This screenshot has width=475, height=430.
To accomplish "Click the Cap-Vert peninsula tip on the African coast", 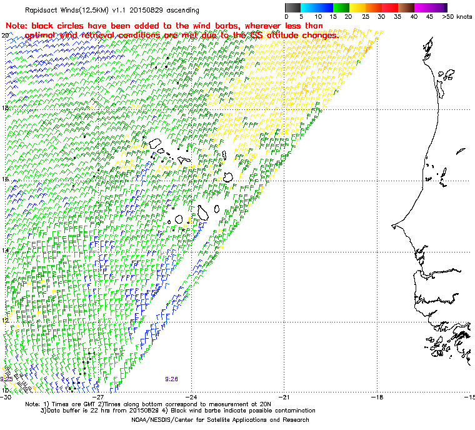I will point(393,226).
